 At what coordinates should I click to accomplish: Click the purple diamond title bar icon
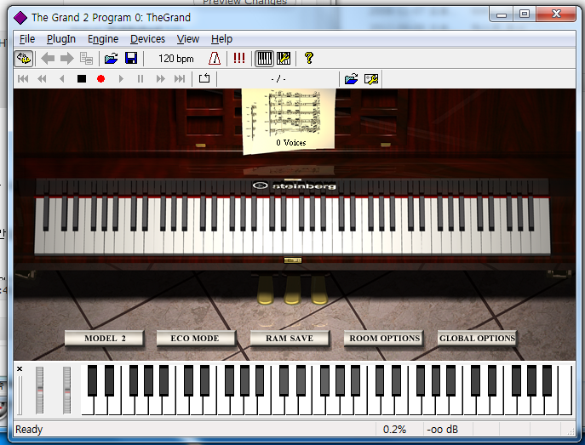(x=20, y=18)
